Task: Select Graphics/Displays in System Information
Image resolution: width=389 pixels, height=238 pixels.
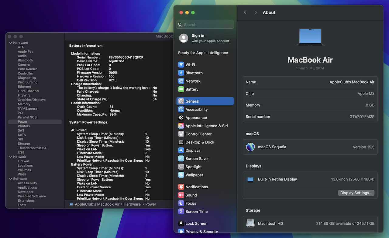Action: (x=32, y=100)
